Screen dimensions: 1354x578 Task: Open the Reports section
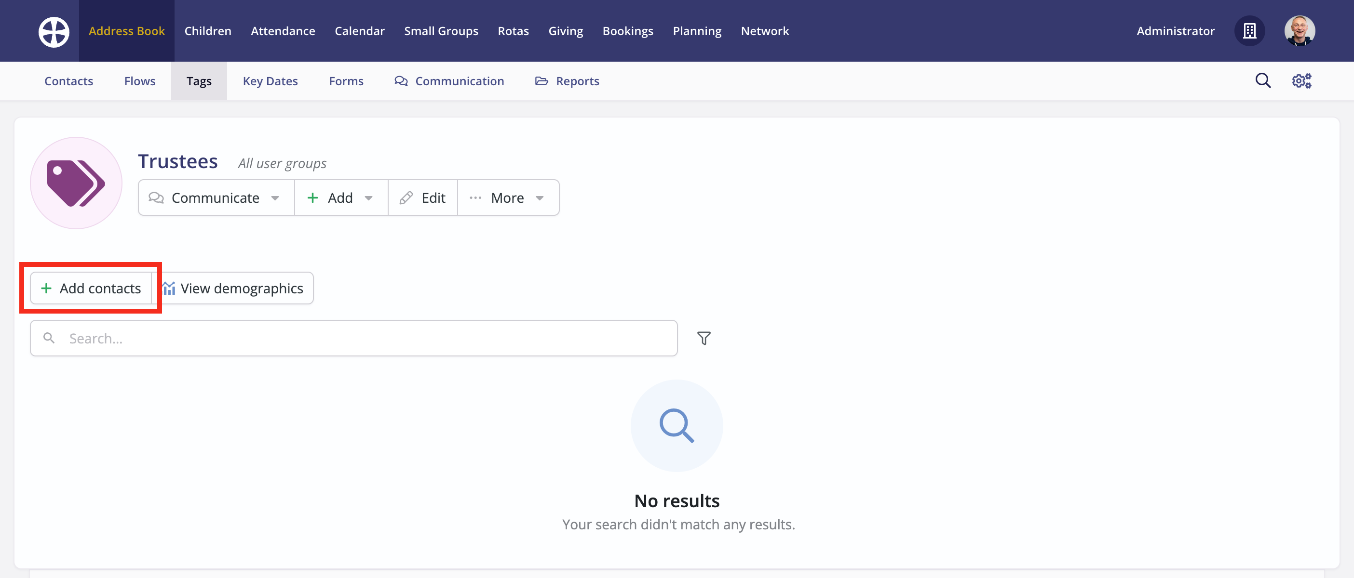click(567, 81)
